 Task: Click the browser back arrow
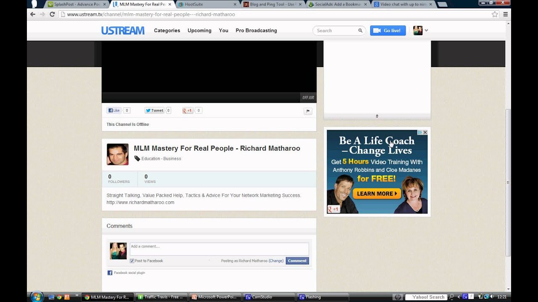[33, 14]
